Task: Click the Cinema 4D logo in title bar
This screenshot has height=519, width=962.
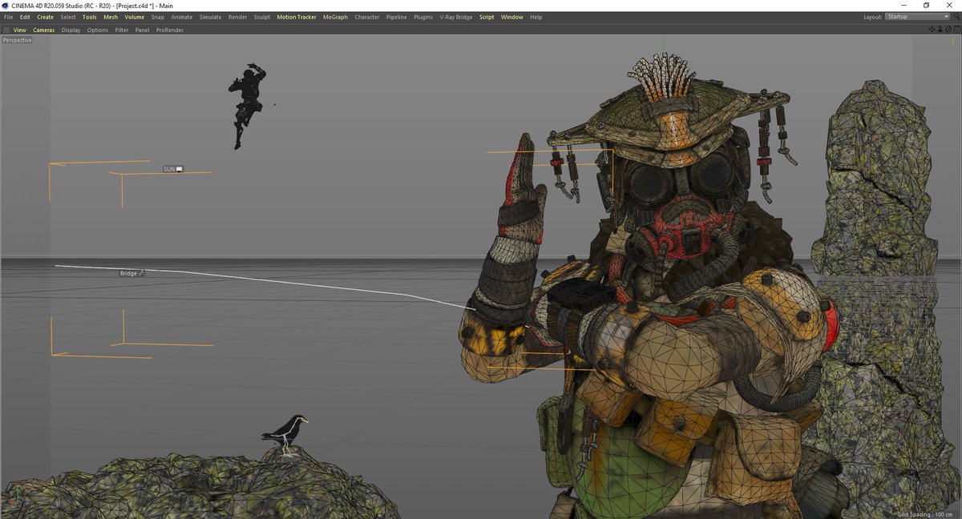Action: coord(6,5)
